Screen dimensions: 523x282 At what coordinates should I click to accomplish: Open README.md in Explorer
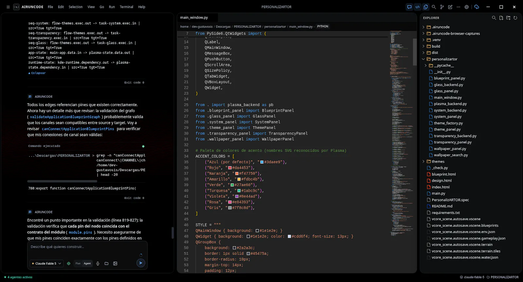click(442, 207)
